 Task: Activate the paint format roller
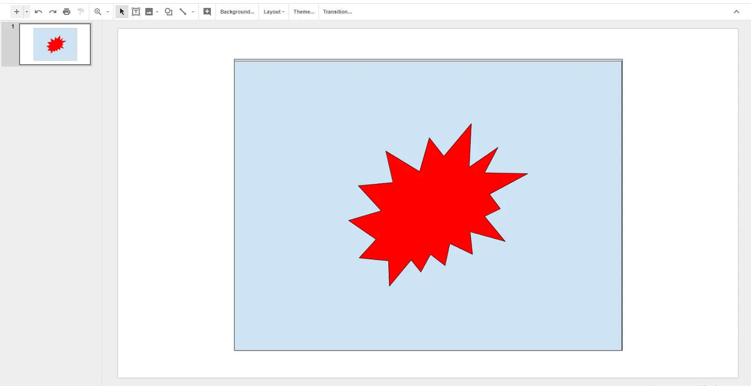point(81,12)
